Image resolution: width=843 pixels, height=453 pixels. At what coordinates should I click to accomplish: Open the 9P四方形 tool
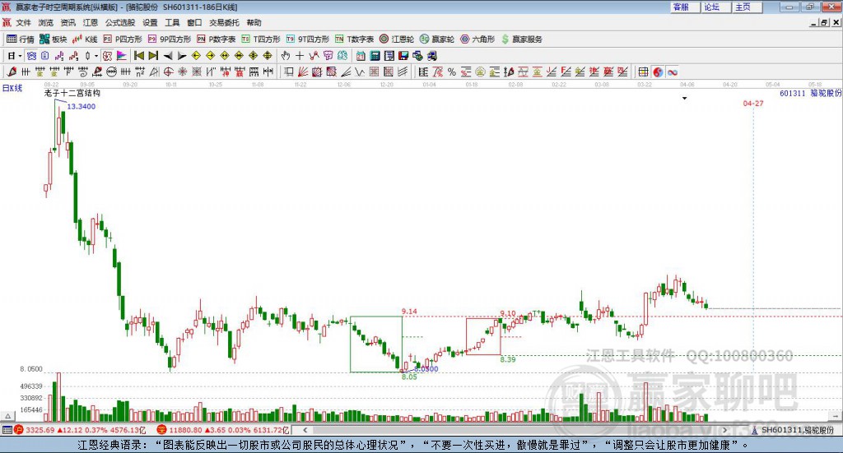pyautogui.click(x=170, y=39)
